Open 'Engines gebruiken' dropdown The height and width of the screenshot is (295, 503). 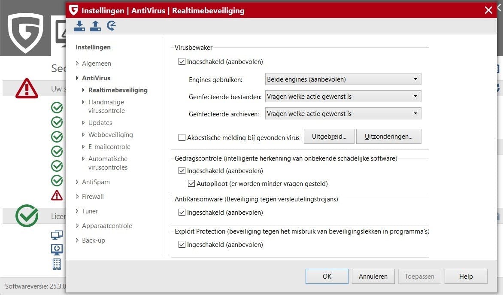[x=343, y=79]
